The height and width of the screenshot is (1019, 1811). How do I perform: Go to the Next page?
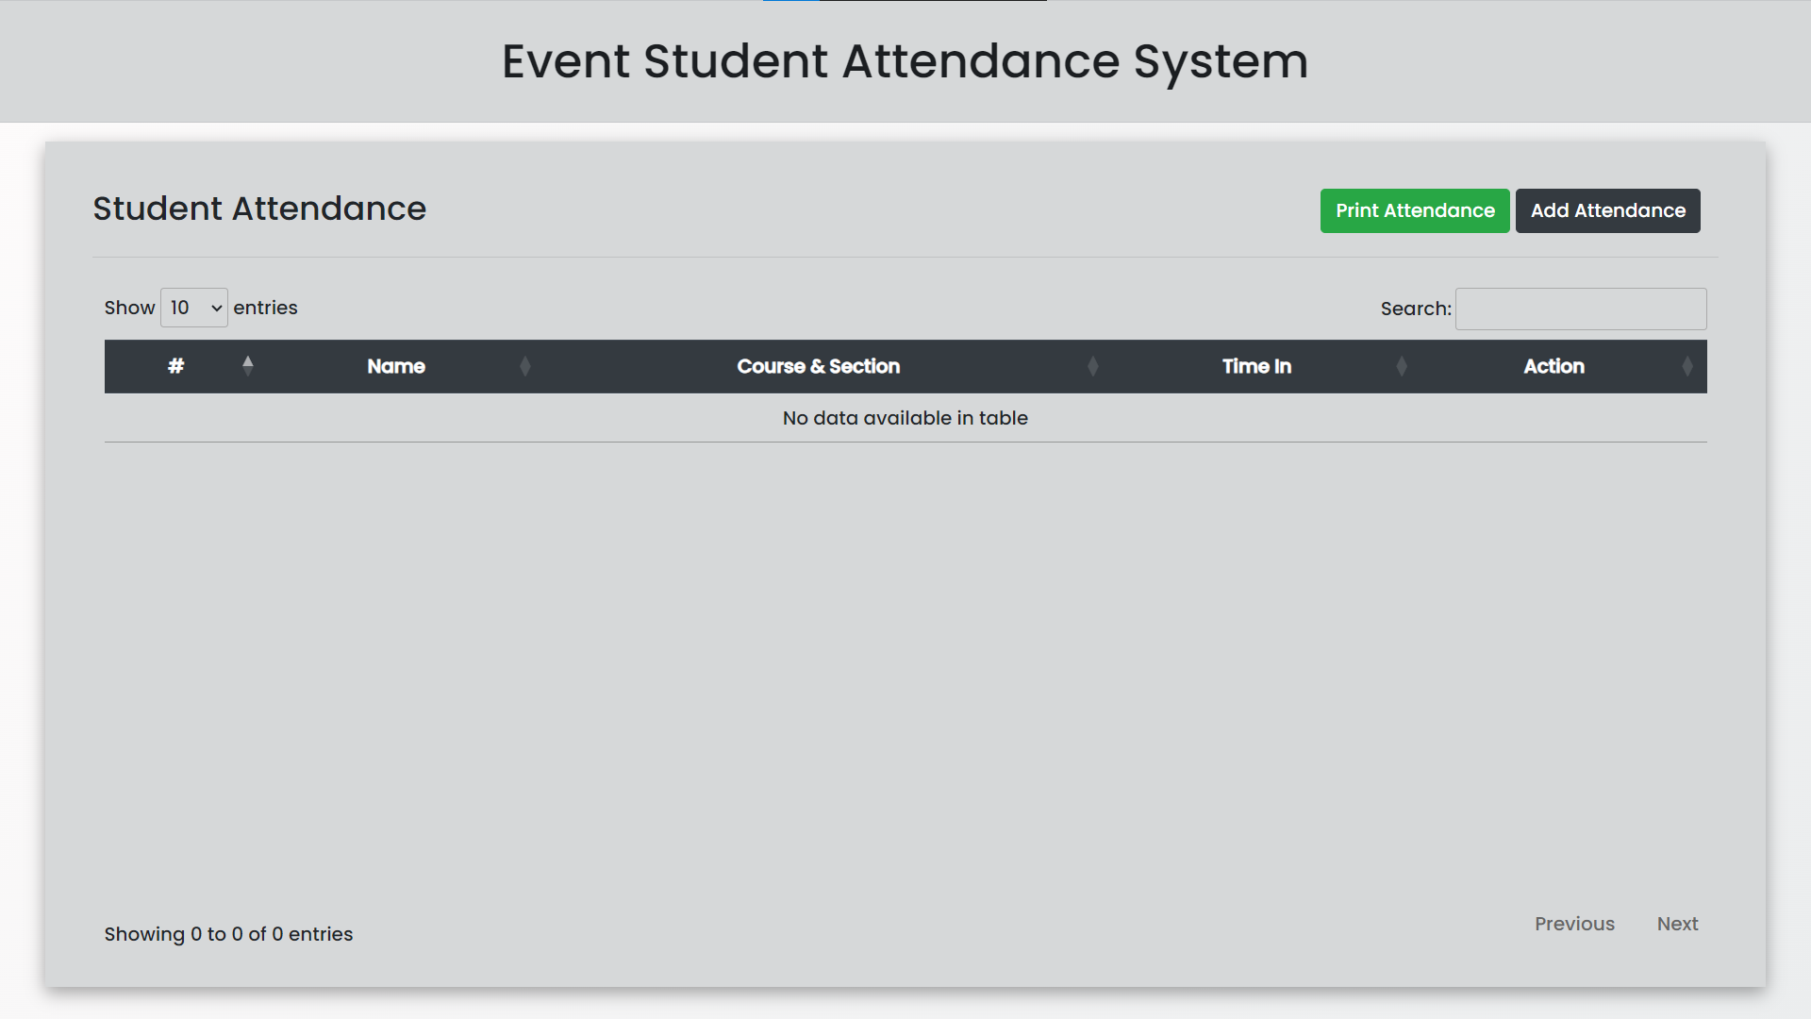(1677, 924)
